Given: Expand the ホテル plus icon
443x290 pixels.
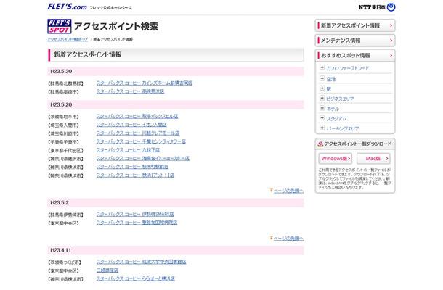Looking at the screenshot, I should (x=322, y=108).
